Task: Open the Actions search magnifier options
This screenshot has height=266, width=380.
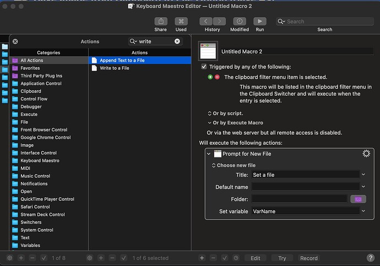Action: [133, 41]
